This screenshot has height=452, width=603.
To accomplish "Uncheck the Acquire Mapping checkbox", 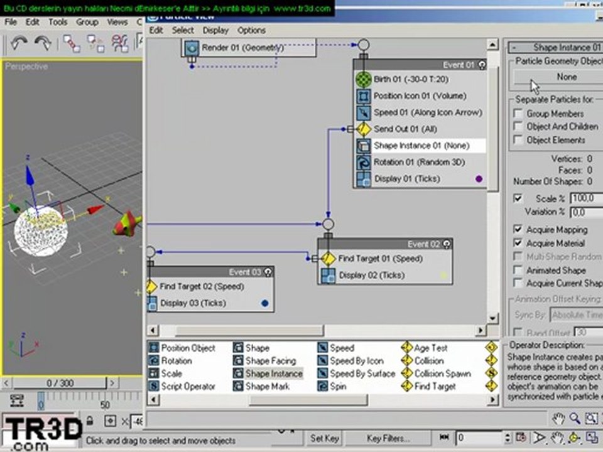I will 518,230.
